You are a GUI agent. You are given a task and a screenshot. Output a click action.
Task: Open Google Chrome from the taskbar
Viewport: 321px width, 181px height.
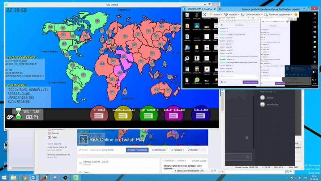point(24,177)
